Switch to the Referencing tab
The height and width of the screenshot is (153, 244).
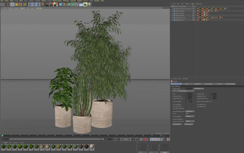[x=209, y=84]
